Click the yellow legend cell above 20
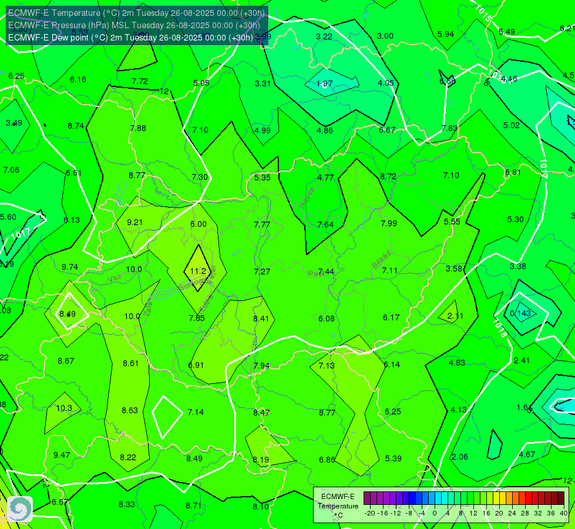 click(496, 498)
